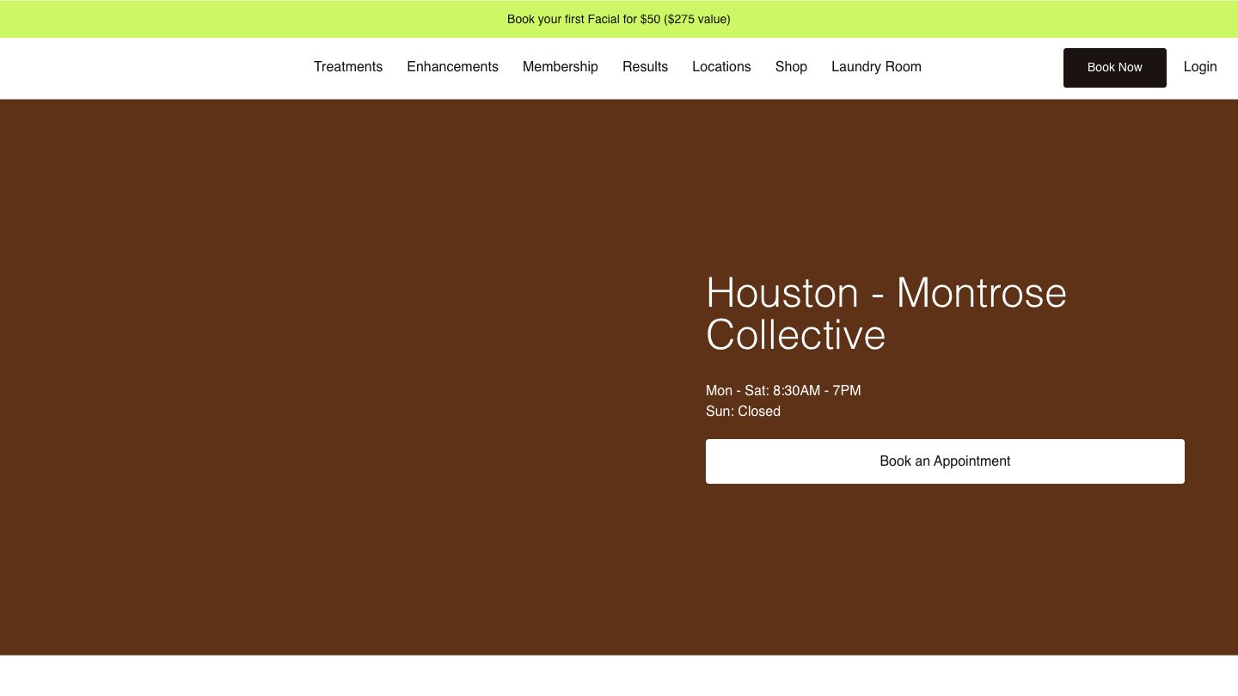This screenshot has height=696, width=1238.
Task: Open the Enhancements dropdown menu
Action: tap(452, 67)
